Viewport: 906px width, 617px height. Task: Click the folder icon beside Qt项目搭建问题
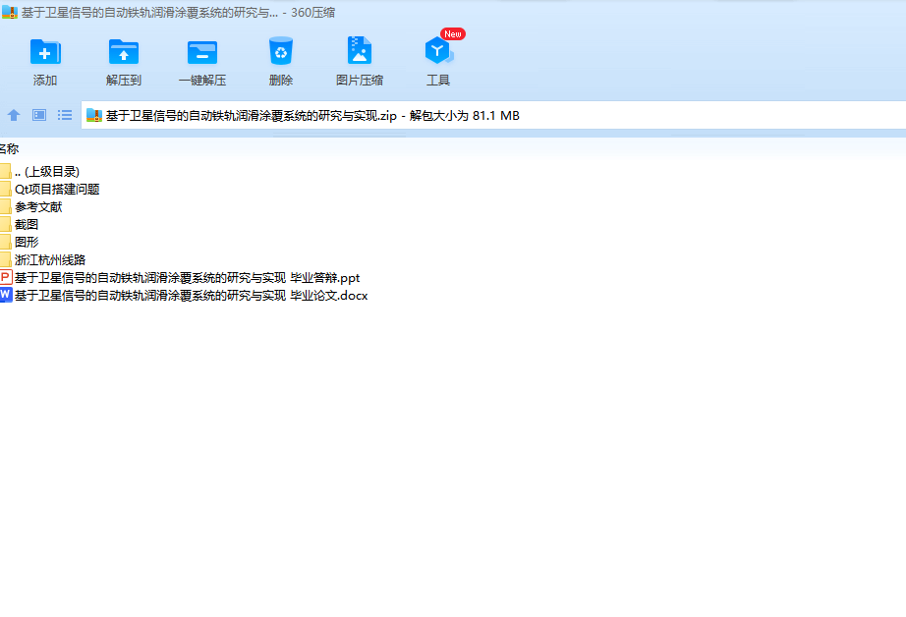point(6,189)
